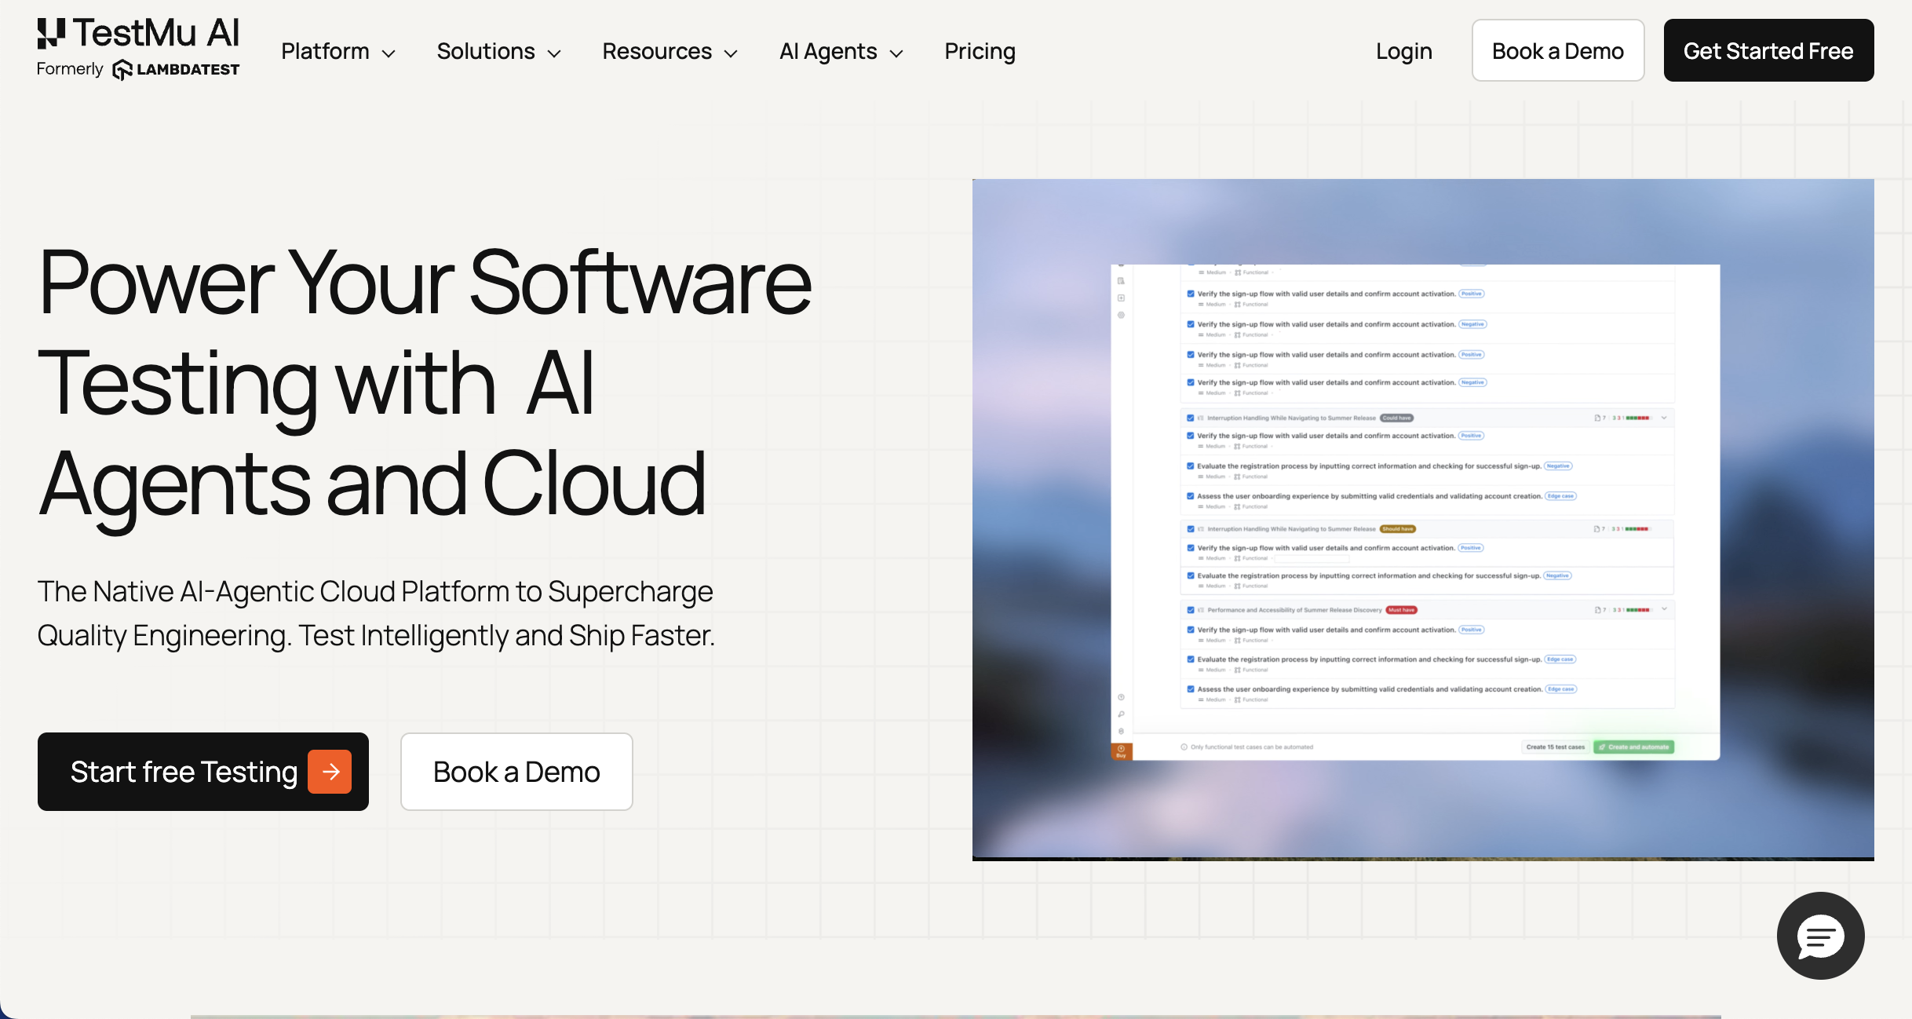This screenshot has width=1912, height=1019.
Task: Open the AI Agents menu
Action: coord(841,52)
